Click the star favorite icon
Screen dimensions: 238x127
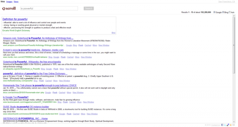coord(231,125)
